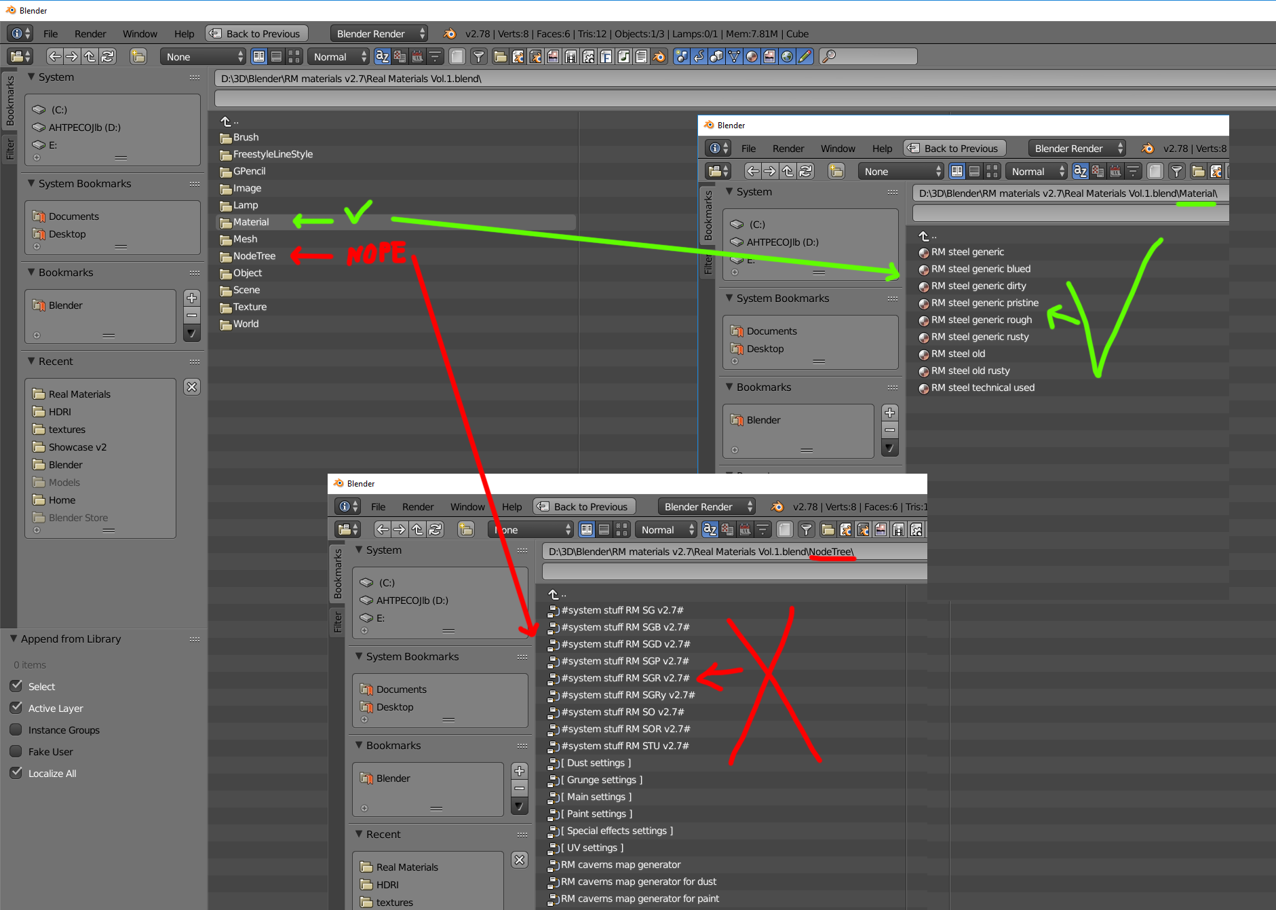Toggle the font files filter icon
The image size is (1276, 910).
606,57
